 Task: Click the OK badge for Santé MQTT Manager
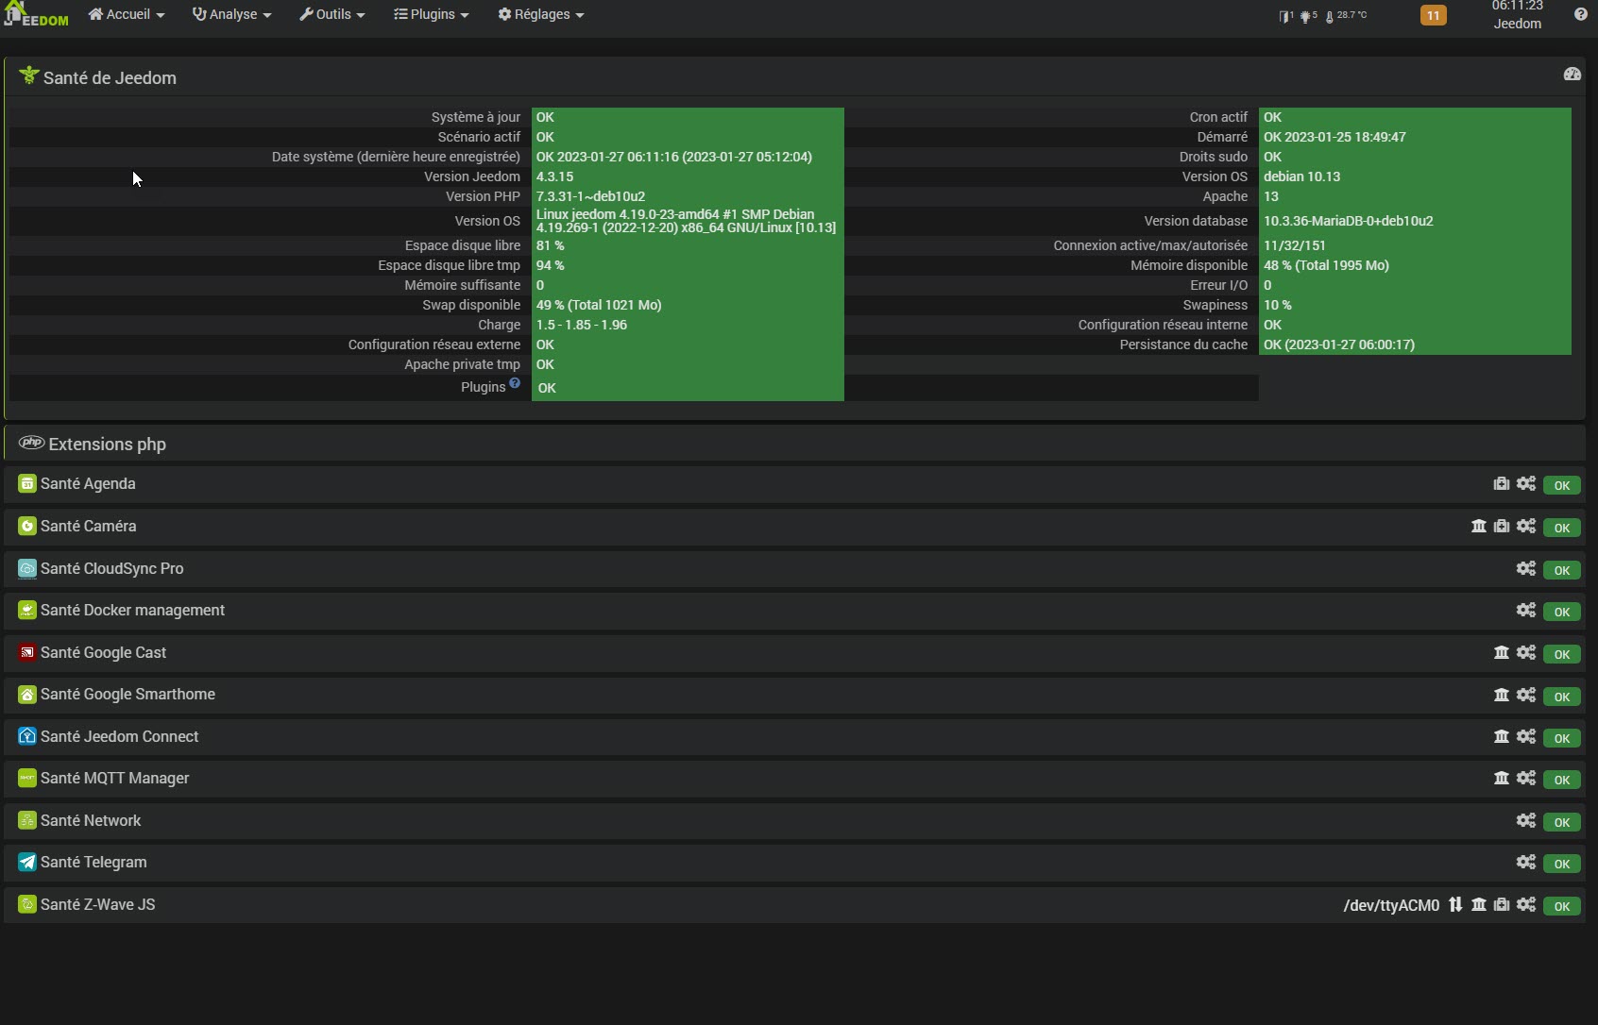point(1562,780)
